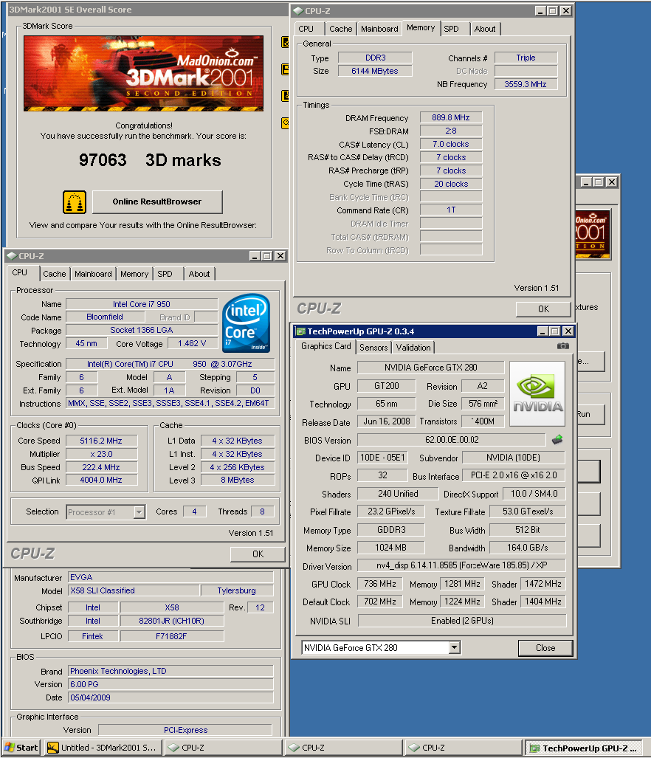
Task: Click the NVIDIA logo in GPU-Z
Action: pos(537,393)
